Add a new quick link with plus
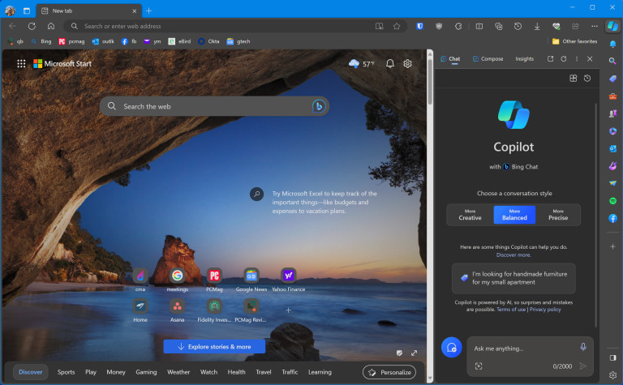 click(289, 310)
